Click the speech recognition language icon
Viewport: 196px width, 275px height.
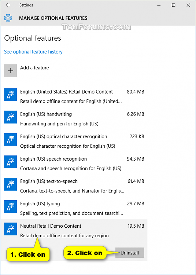point(11,162)
